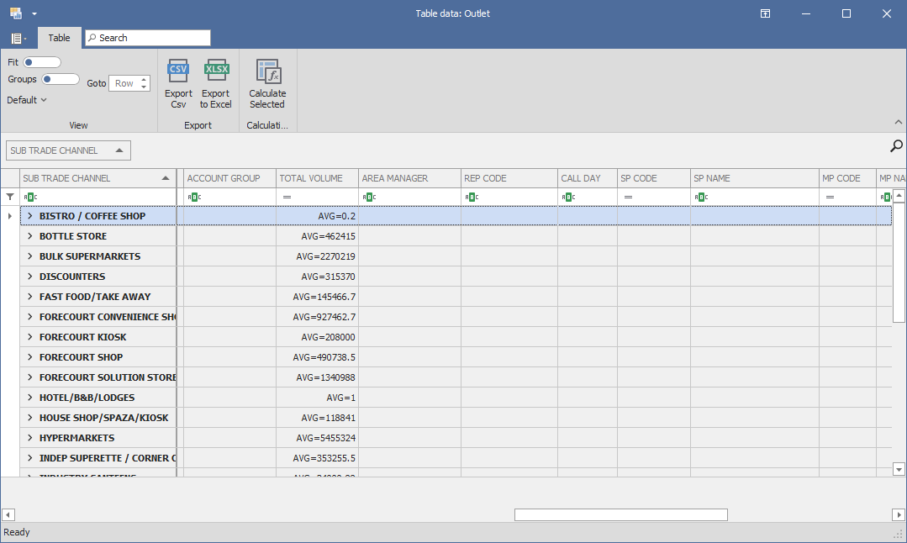Click the filter funnel icon in filter row
Screen dimensions: 907x543
tap(10, 197)
